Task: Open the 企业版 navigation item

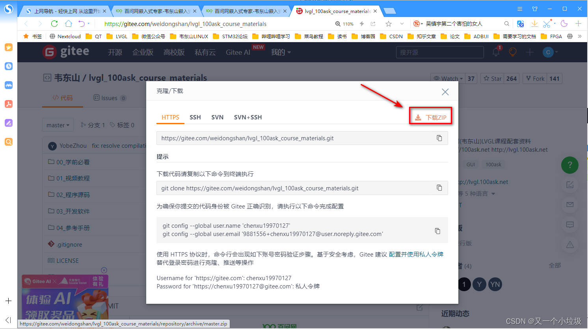Action: tap(143, 52)
